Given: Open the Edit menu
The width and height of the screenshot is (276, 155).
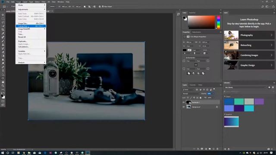Looking at the screenshot, I should coord(13,2).
